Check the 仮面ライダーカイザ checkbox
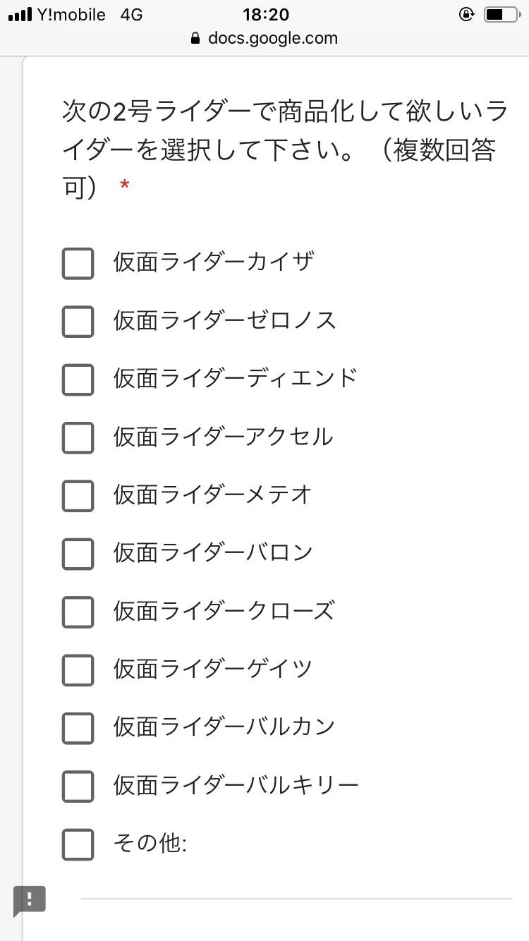 (x=78, y=263)
